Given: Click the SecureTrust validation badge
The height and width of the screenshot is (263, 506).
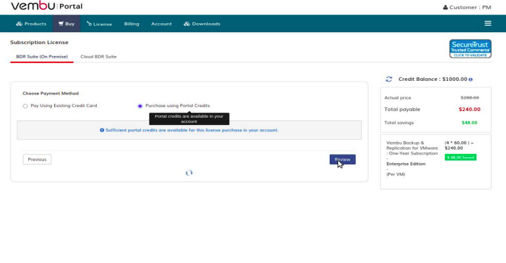Looking at the screenshot, I should click(470, 49).
